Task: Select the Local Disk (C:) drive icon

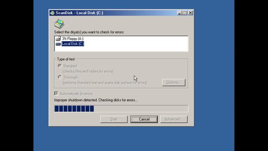Action: click(58, 44)
